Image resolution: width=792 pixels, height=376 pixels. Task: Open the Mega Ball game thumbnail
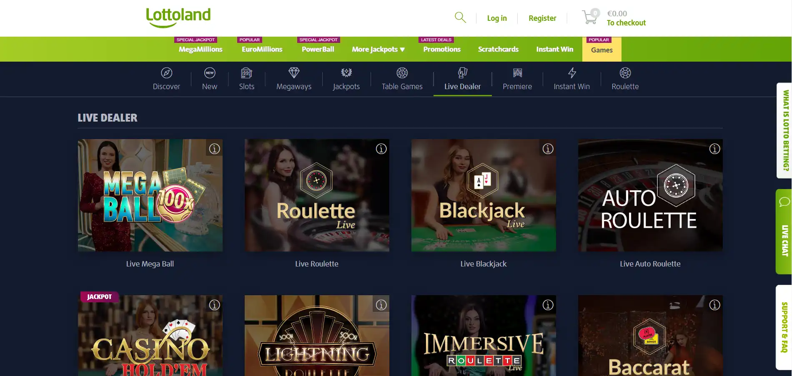[x=150, y=195]
